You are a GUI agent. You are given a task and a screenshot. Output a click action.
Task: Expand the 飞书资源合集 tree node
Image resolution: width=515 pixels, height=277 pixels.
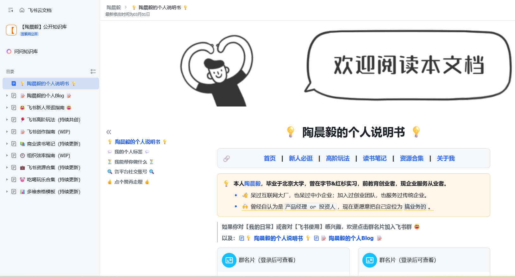click(x=7, y=168)
